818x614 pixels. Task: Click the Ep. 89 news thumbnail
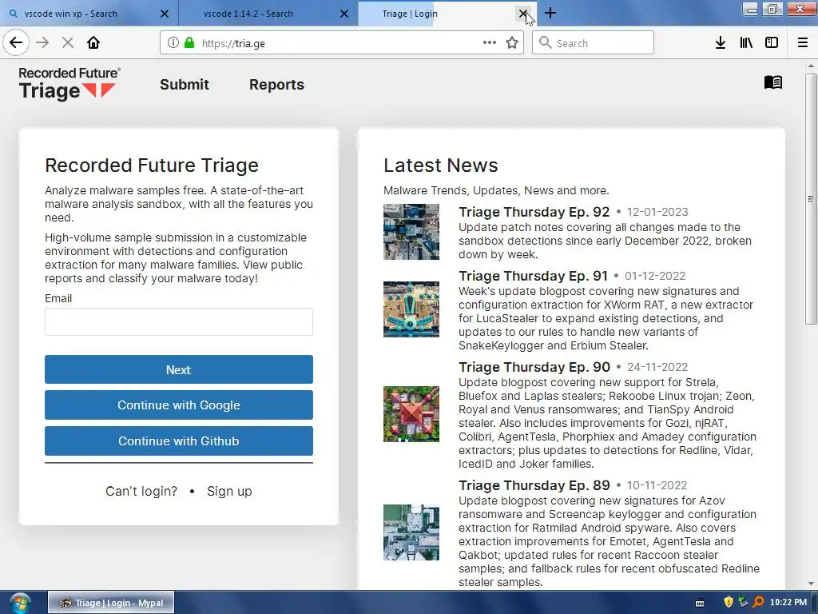coord(411,532)
